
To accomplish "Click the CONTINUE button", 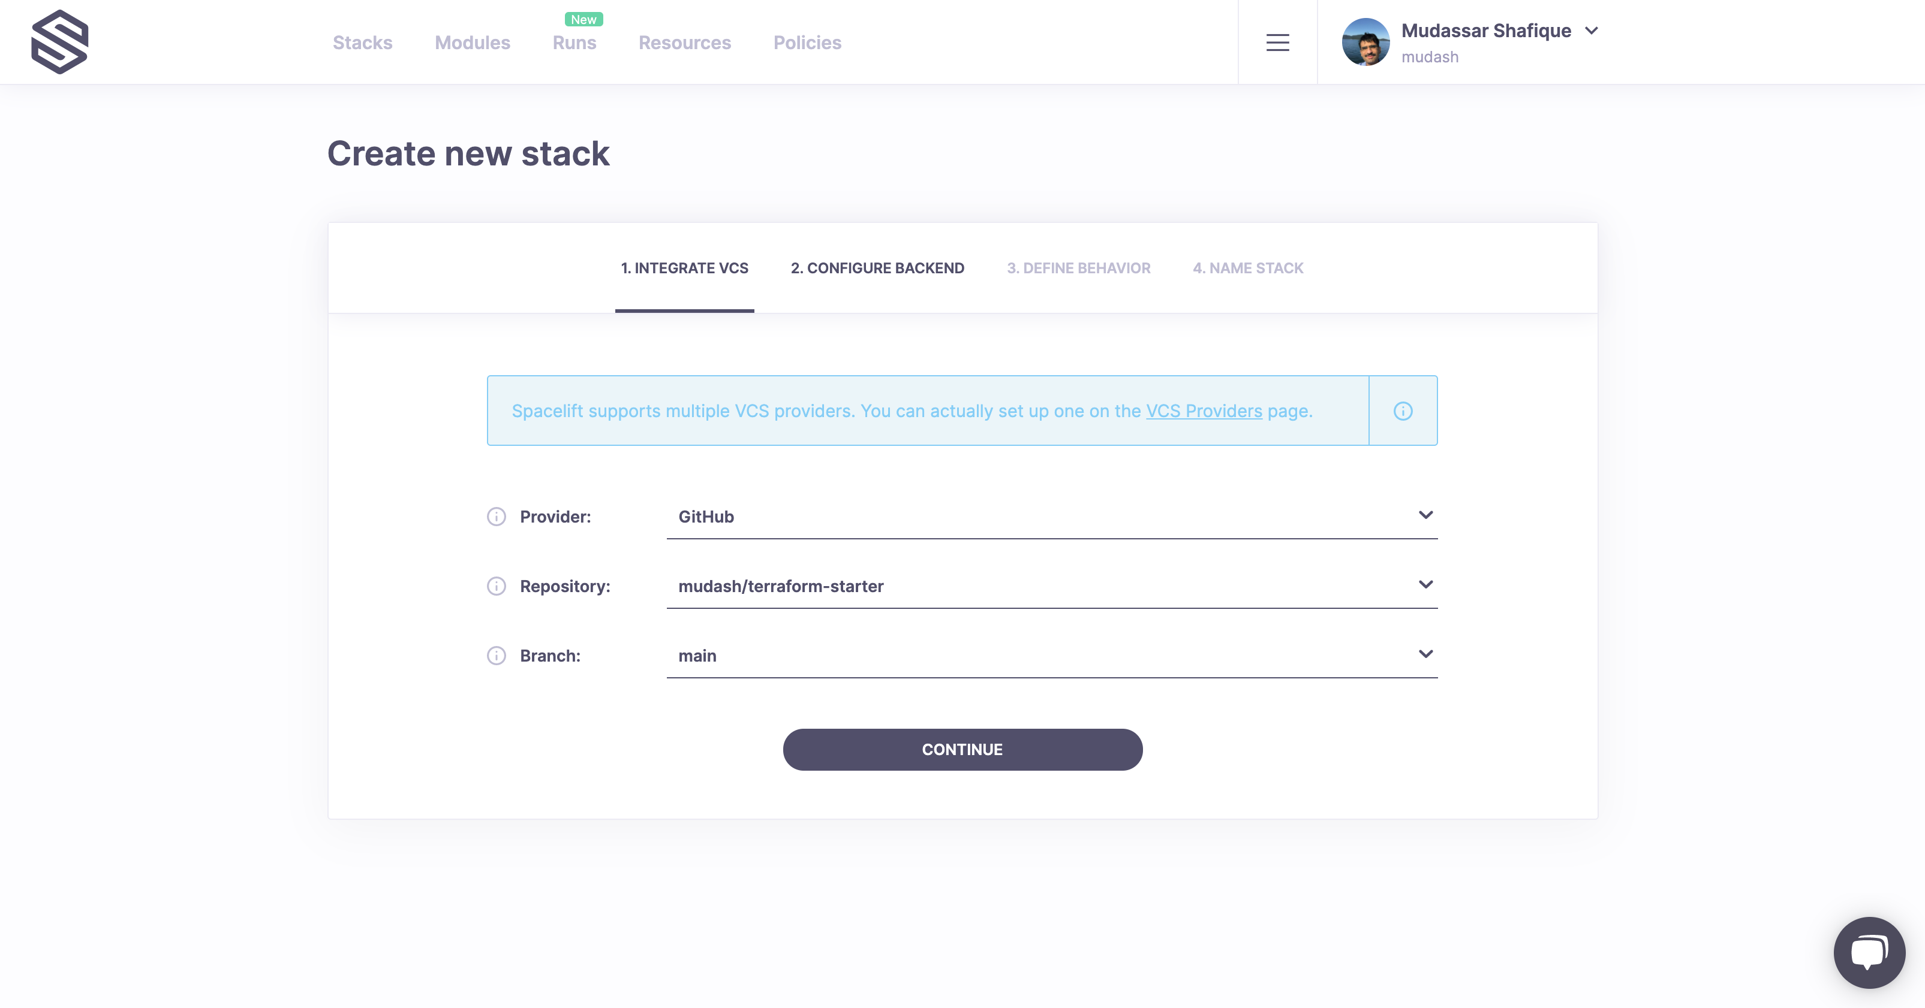I will pos(962,750).
